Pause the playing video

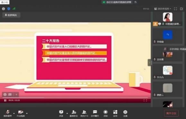5,100
